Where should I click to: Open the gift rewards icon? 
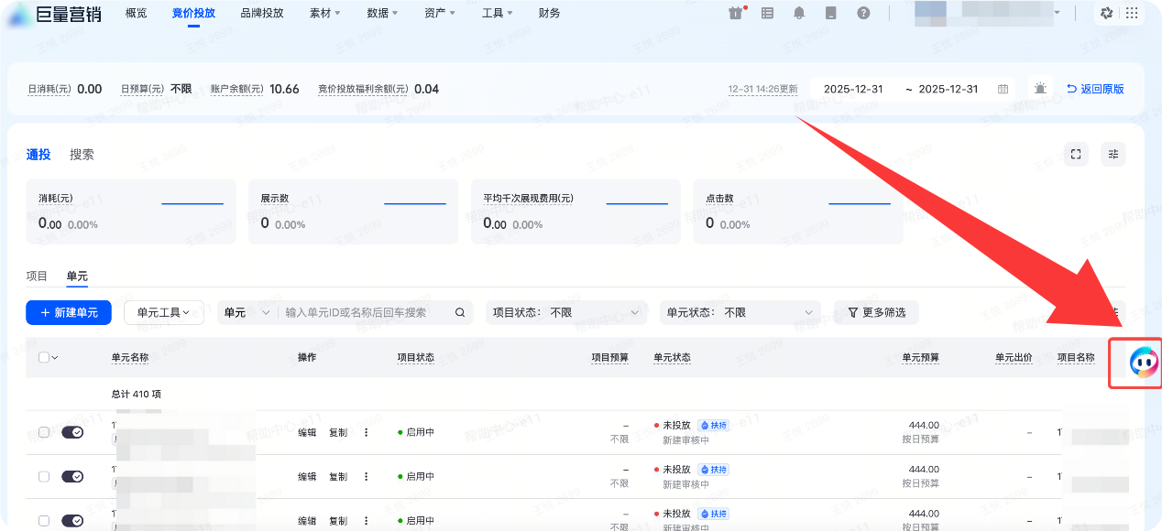(x=735, y=13)
